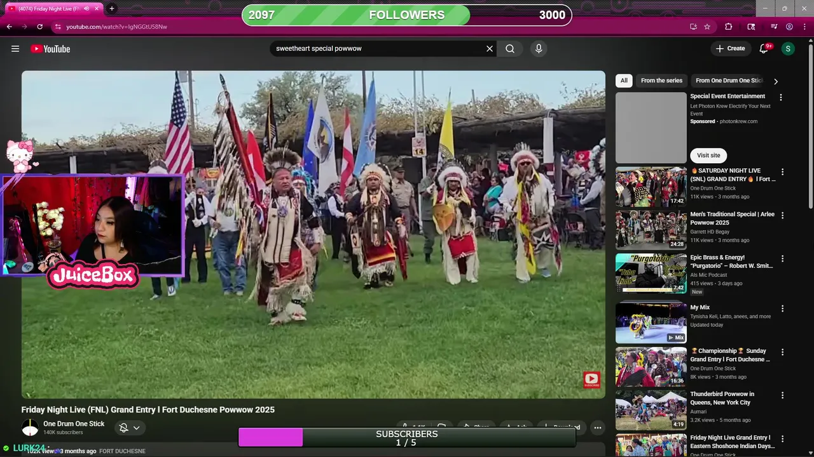Image resolution: width=814 pixels, height=457 pixels.
Task: Open options for Championship Sunday video
Action: click(x=782, y=352)
